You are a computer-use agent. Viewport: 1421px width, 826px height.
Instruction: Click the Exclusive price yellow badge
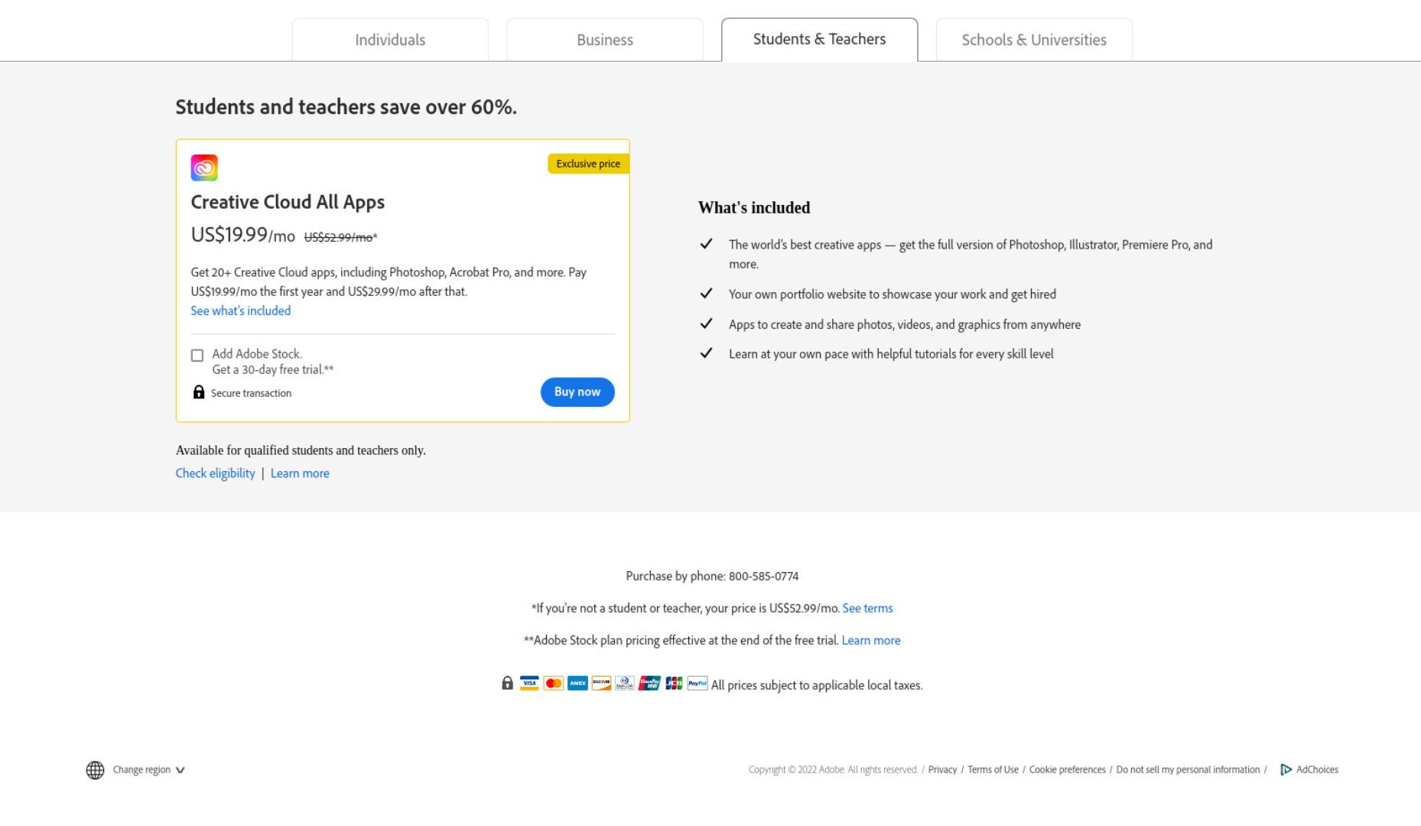[588, 164]
